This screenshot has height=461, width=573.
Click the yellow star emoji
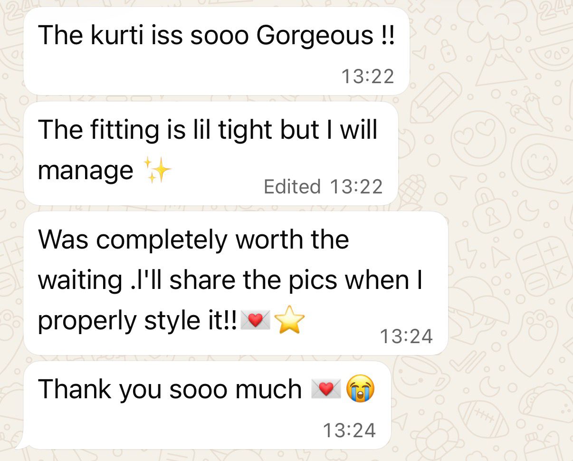289,320
